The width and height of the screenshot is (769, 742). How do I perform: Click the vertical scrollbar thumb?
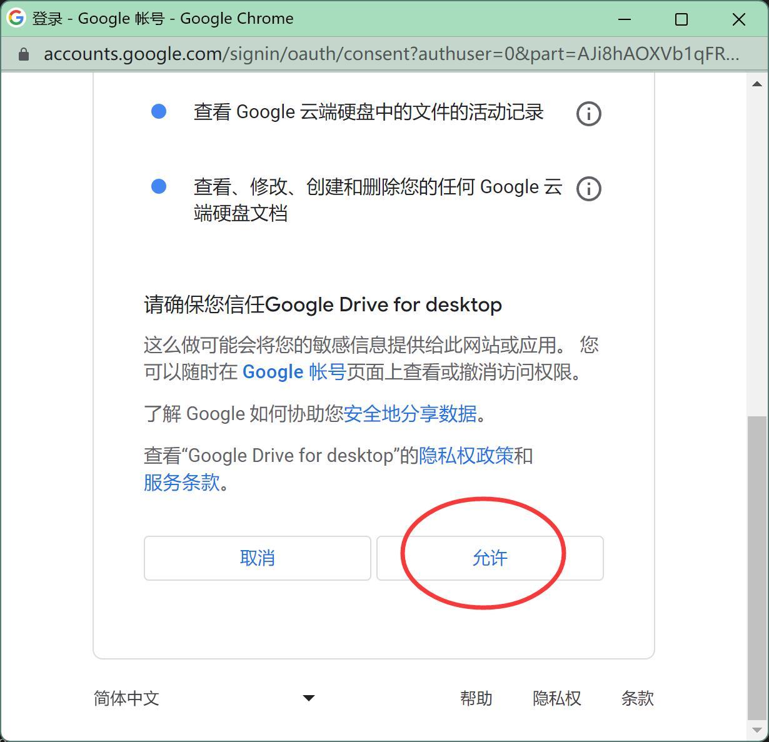coord(757,568)
